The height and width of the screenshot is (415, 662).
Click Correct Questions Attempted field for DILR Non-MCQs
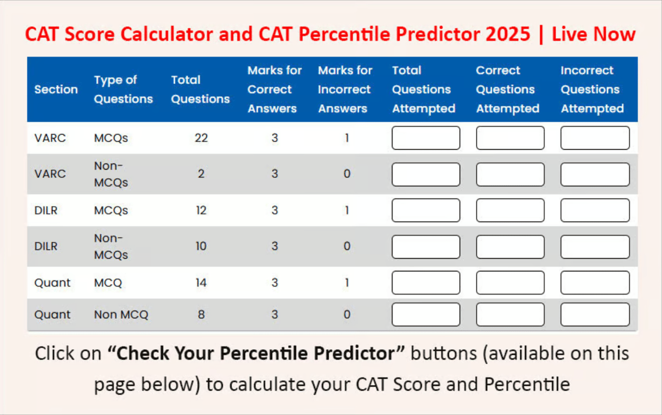point(510,246)
